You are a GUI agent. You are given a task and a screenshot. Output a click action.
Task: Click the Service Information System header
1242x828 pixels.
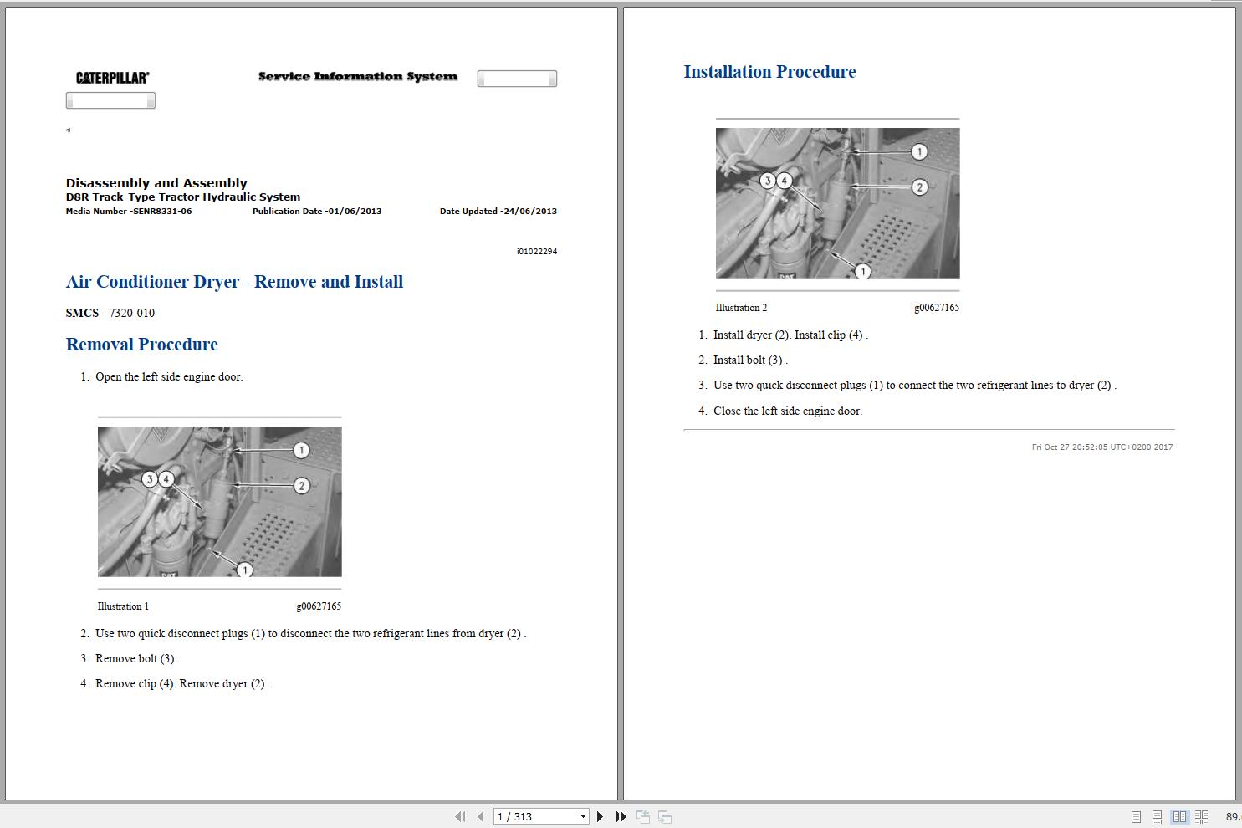point(358,76)
